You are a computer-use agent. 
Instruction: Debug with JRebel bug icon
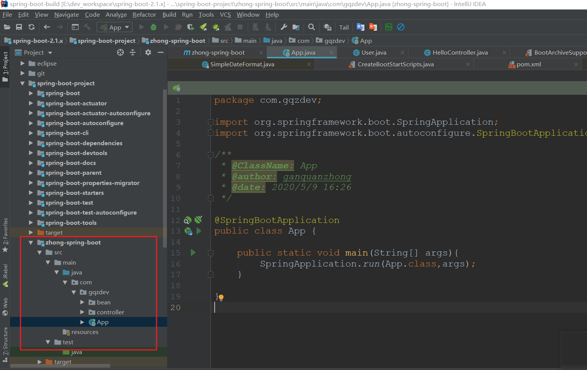click(216, 27)
